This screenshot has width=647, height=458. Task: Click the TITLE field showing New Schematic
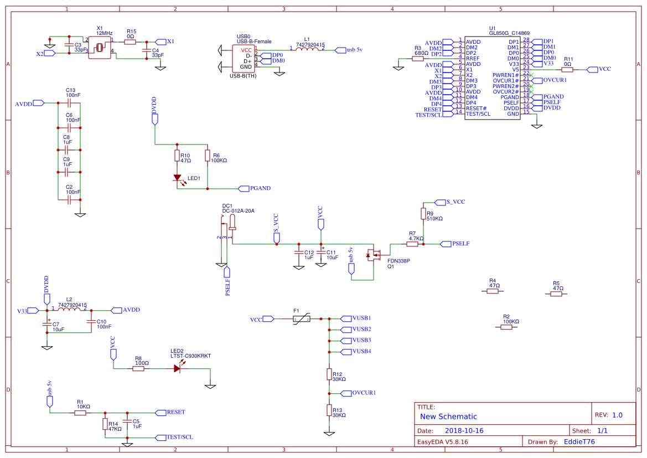[448, 416]
